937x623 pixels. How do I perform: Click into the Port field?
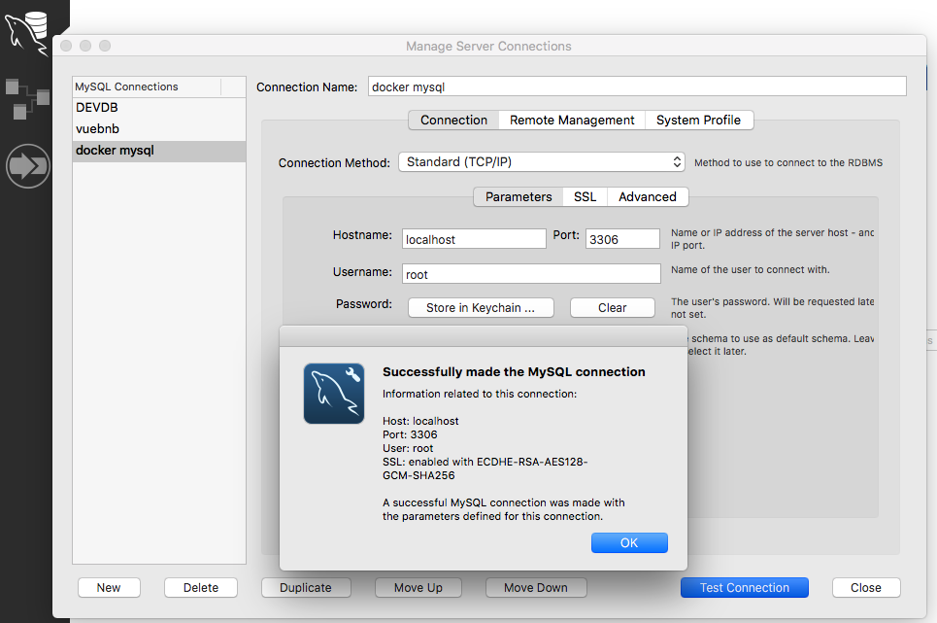pyautogui.click(x=622, y=239)
